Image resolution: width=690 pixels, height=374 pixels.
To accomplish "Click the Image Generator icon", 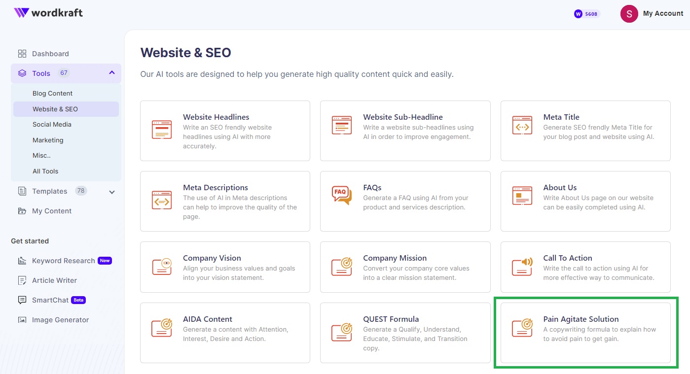I will (22, 320).
